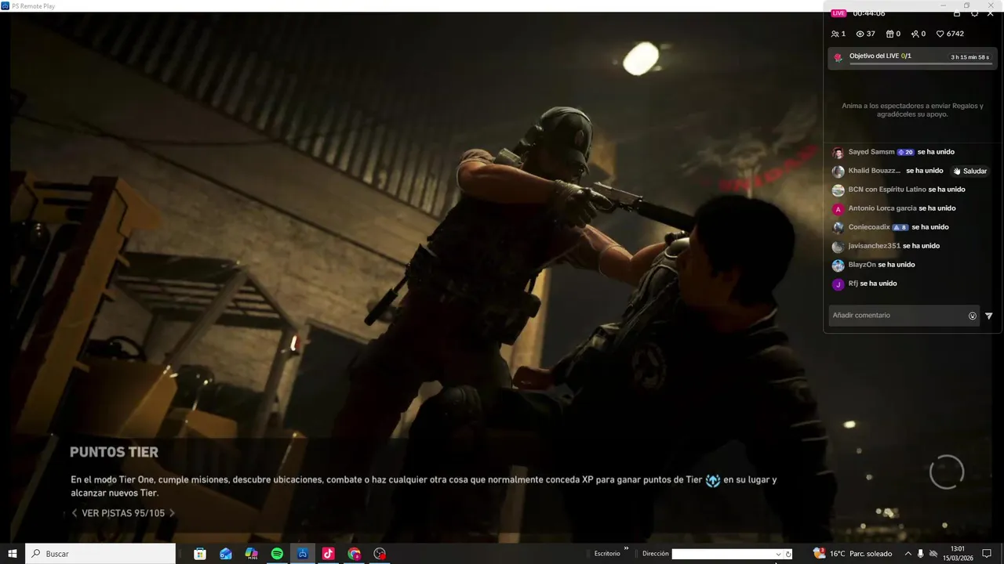
Task: Click the address bar refresh icon
Action: (788, 554)
